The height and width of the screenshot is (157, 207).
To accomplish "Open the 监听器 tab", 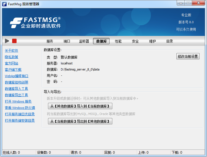I will [x=84, y=41].
